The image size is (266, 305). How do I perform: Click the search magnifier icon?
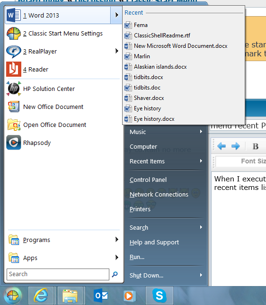tap(115, 274)
